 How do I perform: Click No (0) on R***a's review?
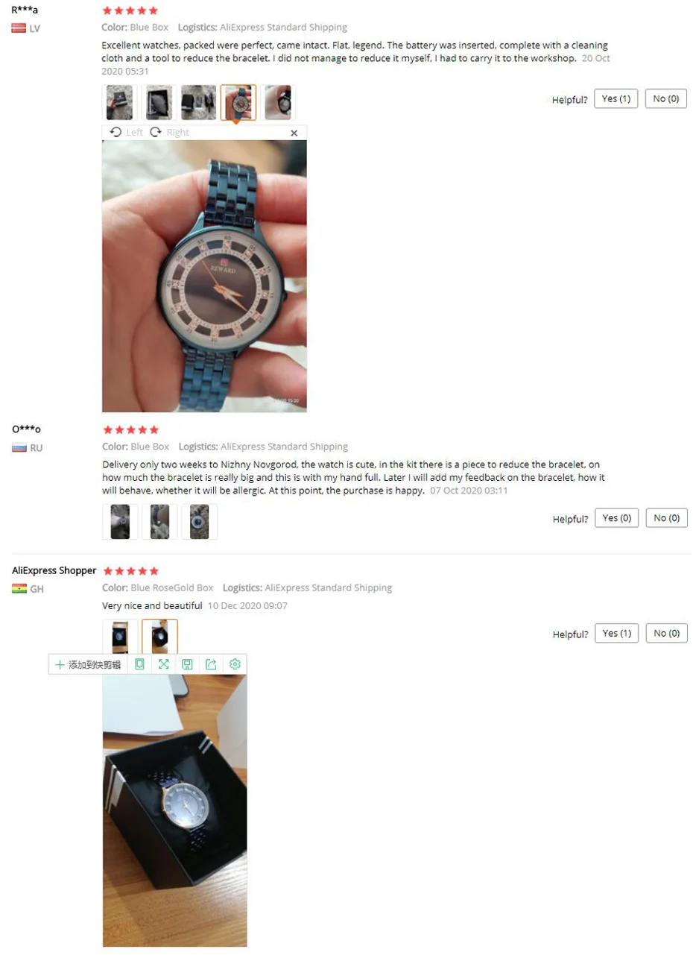666,98
